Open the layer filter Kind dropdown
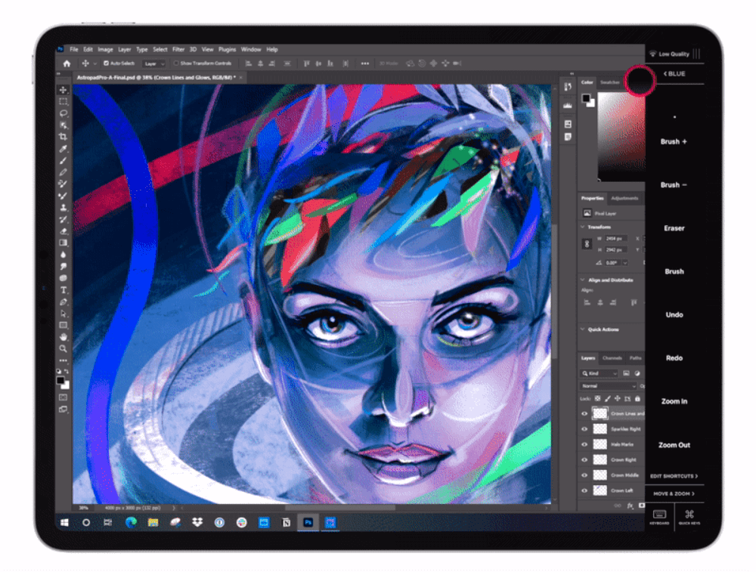The width and height of the screenshot is (756, 572). pyautogui.click(x=600, y=373)
